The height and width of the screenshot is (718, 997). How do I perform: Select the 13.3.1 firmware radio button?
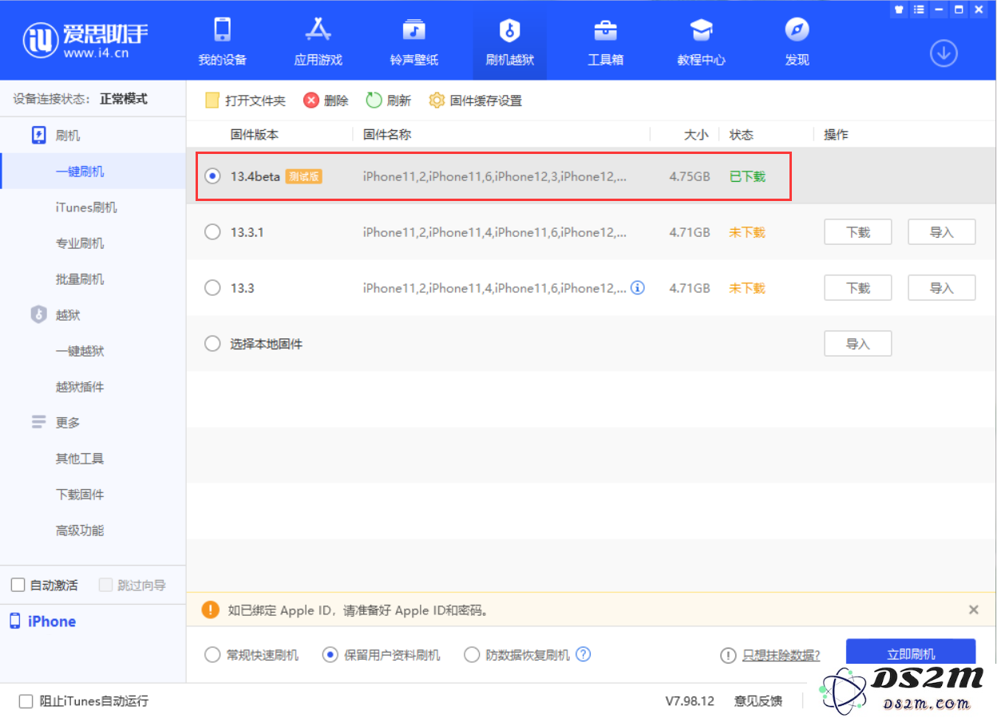212,232
